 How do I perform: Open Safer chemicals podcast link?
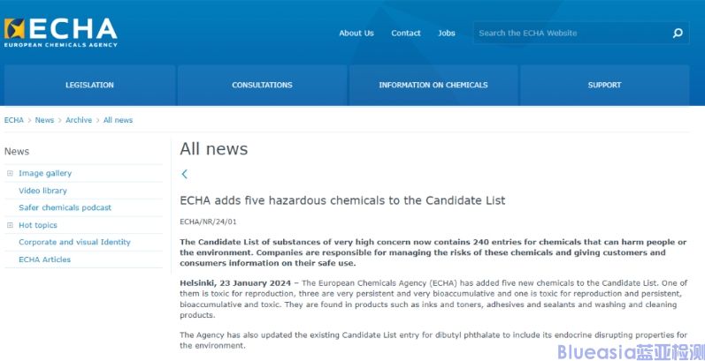click(x=65, y=207)
